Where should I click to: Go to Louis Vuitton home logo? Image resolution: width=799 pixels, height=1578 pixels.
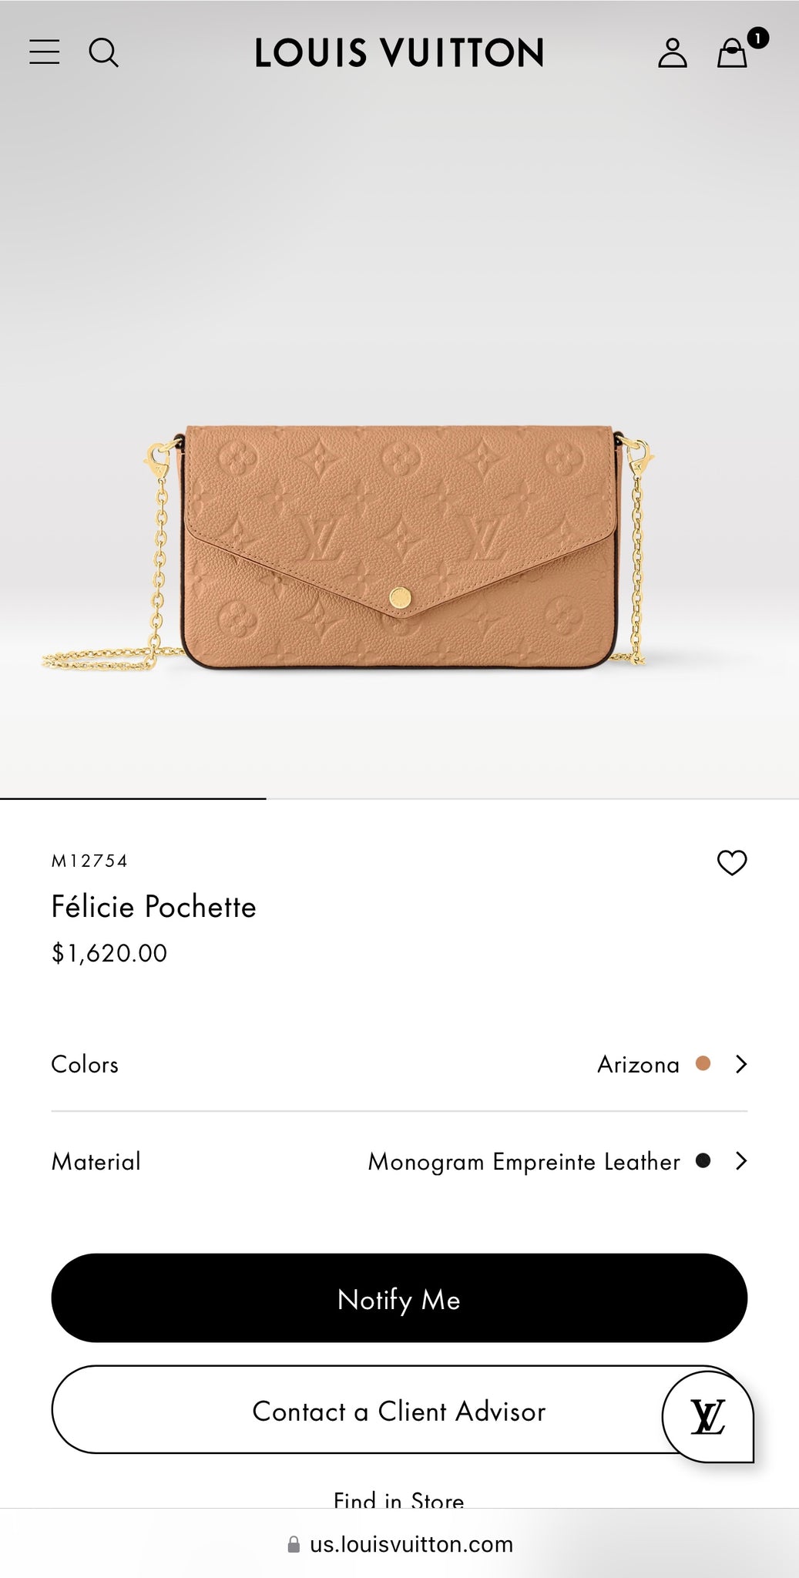point(399,52)
